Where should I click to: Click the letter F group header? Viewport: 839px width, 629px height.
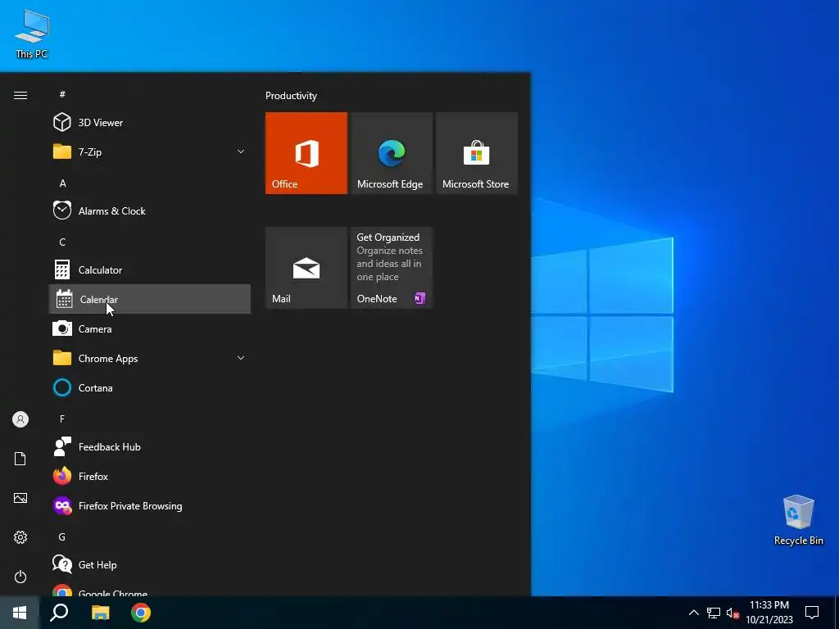coord(62,419)
